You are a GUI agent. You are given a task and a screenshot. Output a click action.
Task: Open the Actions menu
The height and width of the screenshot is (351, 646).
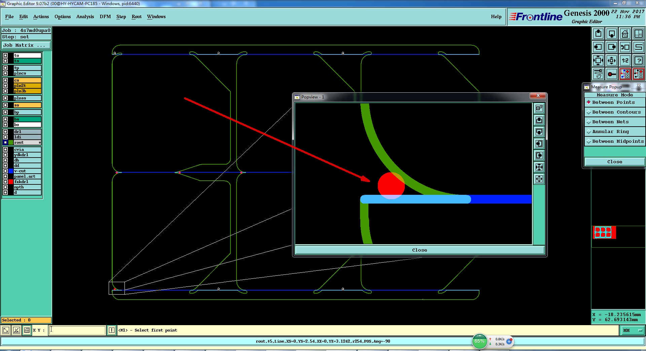[41, 16]
